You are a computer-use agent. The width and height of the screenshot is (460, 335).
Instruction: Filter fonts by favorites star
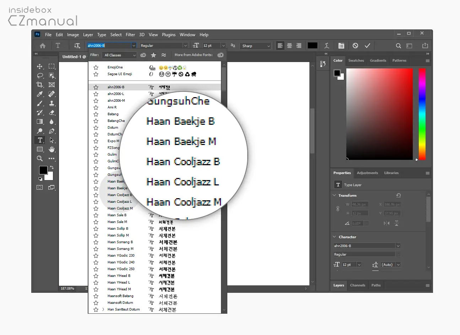(x=153, y=55)
